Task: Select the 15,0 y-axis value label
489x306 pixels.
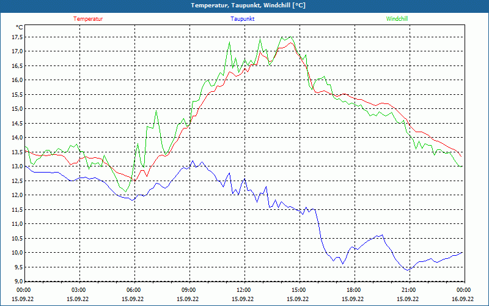Action: (x=17, y=109)
